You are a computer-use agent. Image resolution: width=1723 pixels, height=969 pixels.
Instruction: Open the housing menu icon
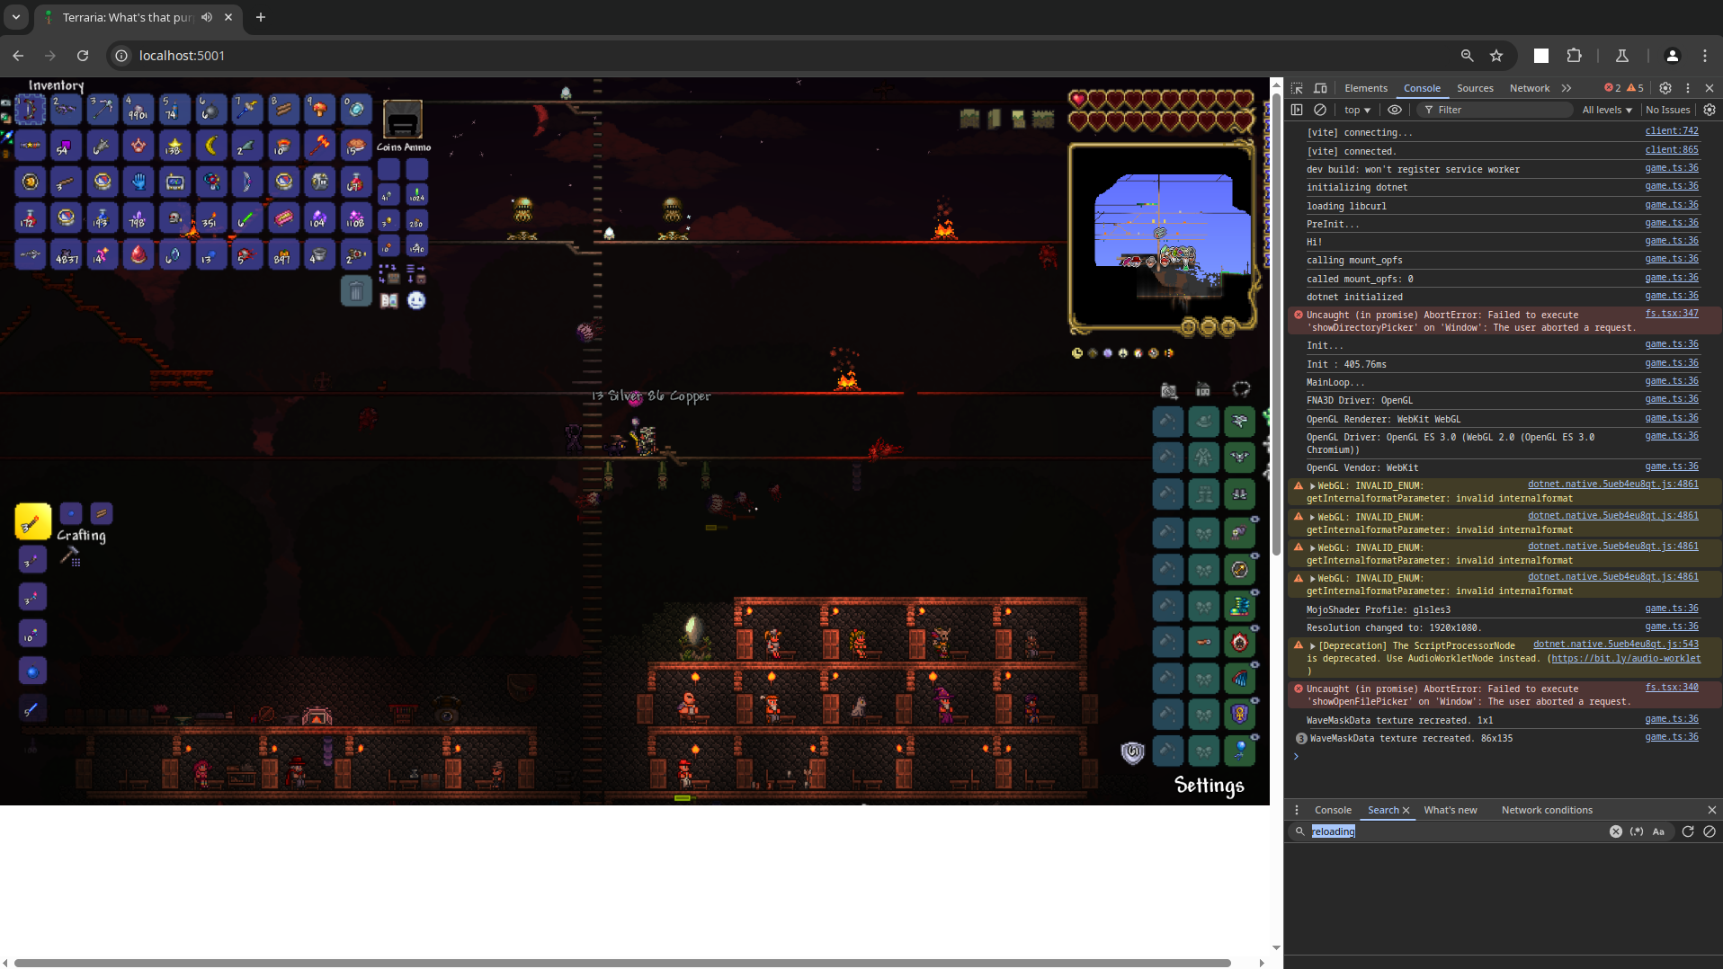click(x=1203, y=390)
